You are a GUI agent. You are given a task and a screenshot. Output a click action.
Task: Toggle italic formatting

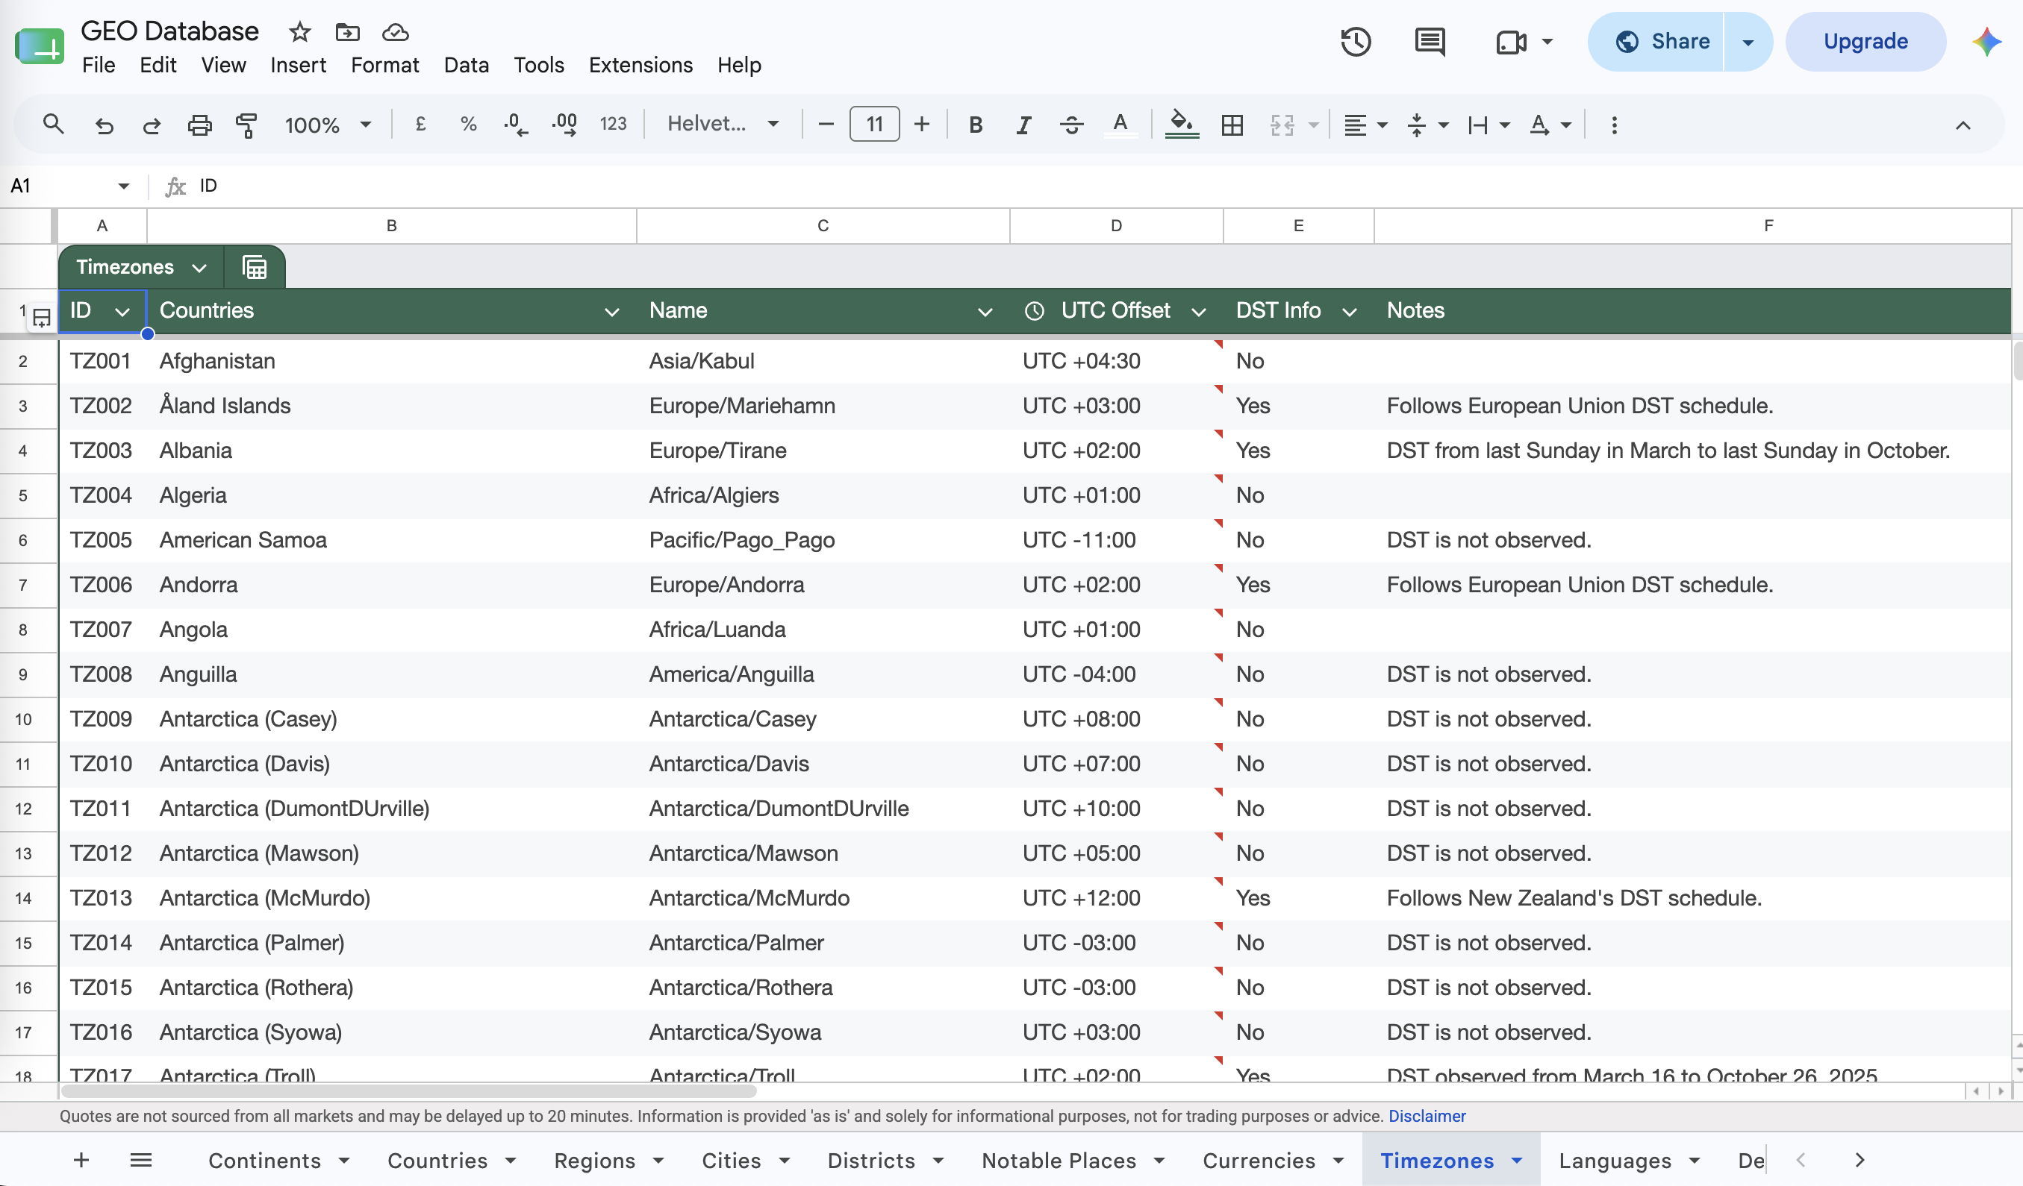(1023, 125)
